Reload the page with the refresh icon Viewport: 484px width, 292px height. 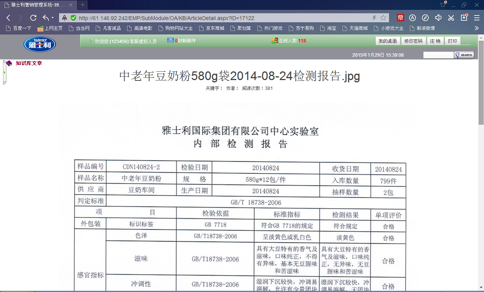tap(33, 18)
